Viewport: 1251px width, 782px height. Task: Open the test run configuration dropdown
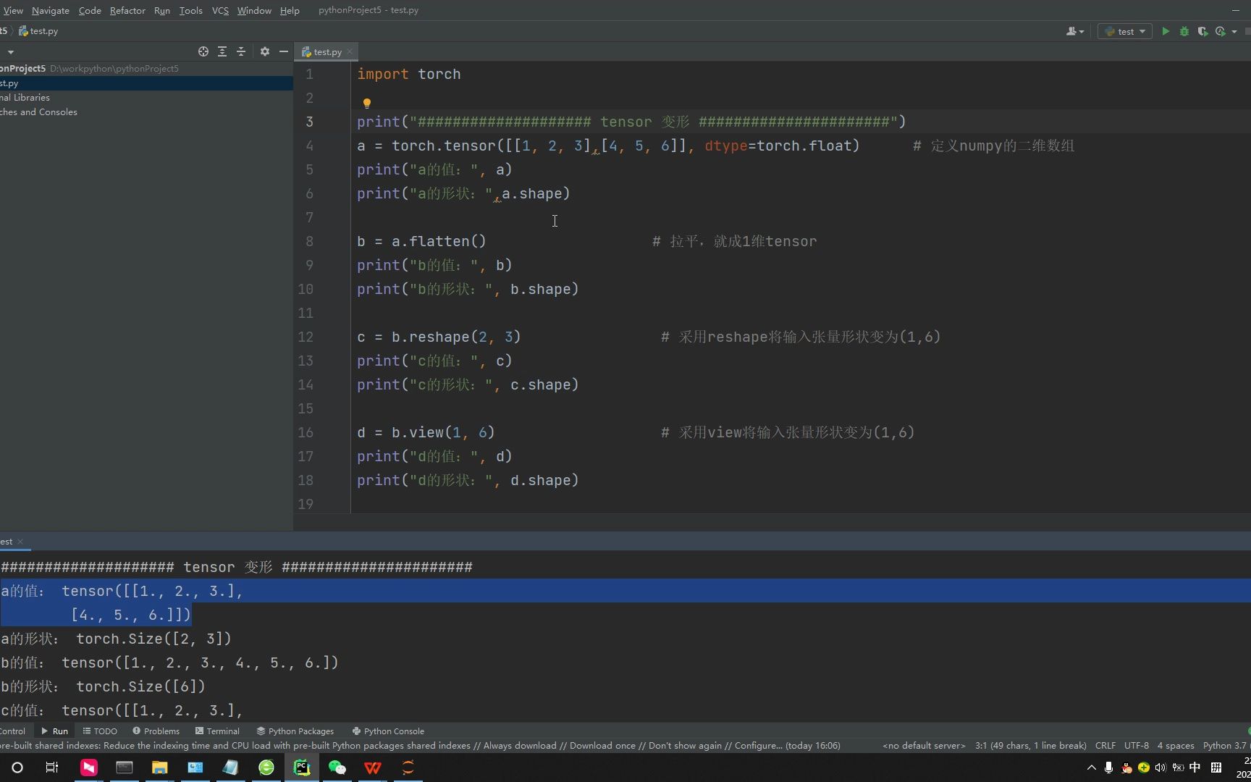click(1125, 31)
